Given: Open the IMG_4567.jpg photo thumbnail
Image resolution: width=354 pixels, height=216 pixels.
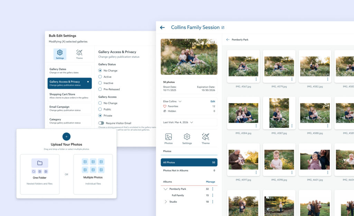Looking at the screenshot, I should tap(243, 66).
